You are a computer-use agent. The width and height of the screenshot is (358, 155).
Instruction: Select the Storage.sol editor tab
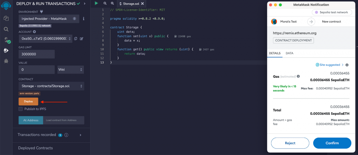click(x=131, y=3)
